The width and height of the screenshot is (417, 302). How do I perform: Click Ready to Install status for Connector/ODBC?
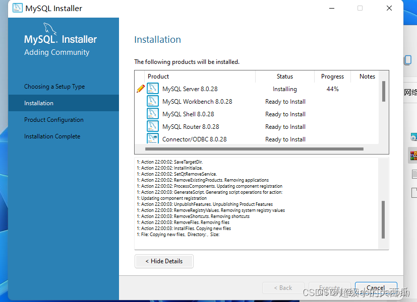(x=285, y=139)
